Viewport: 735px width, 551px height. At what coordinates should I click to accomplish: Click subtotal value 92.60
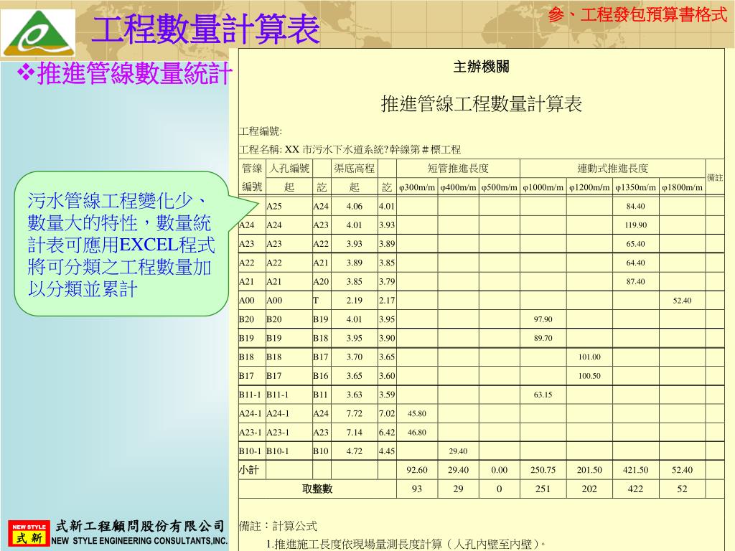(x=417, y=470)
